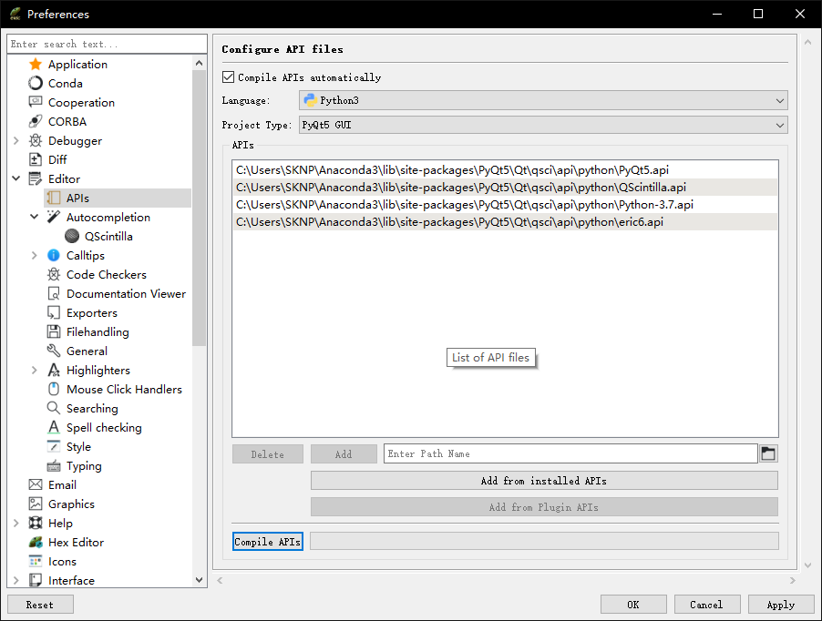The width and height of the screenshot is (822, 621).
Task: Expand the Help tree node
Action: coord(16,523)
